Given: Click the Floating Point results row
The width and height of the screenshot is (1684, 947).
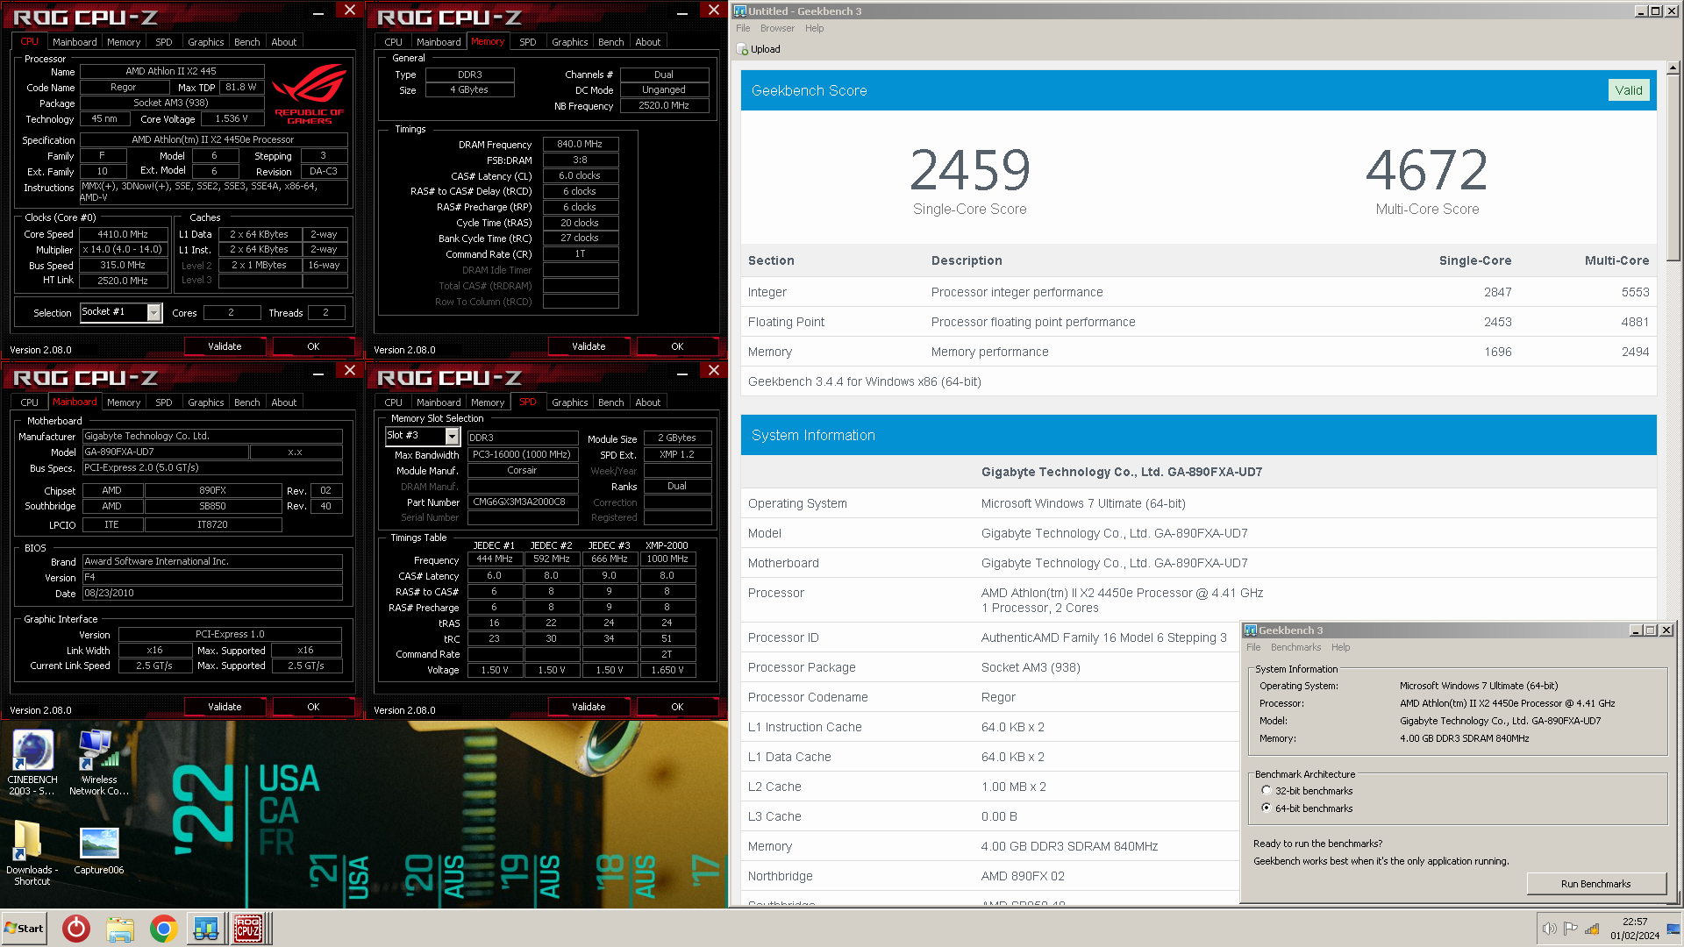Looking at the screenshot, I should [1198, 322].
